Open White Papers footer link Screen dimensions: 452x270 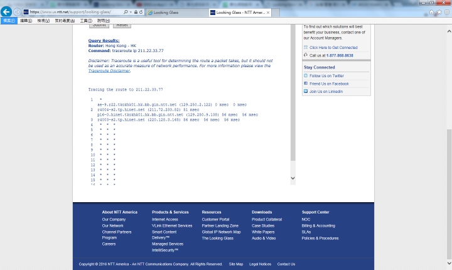click(x=263, y=232)
